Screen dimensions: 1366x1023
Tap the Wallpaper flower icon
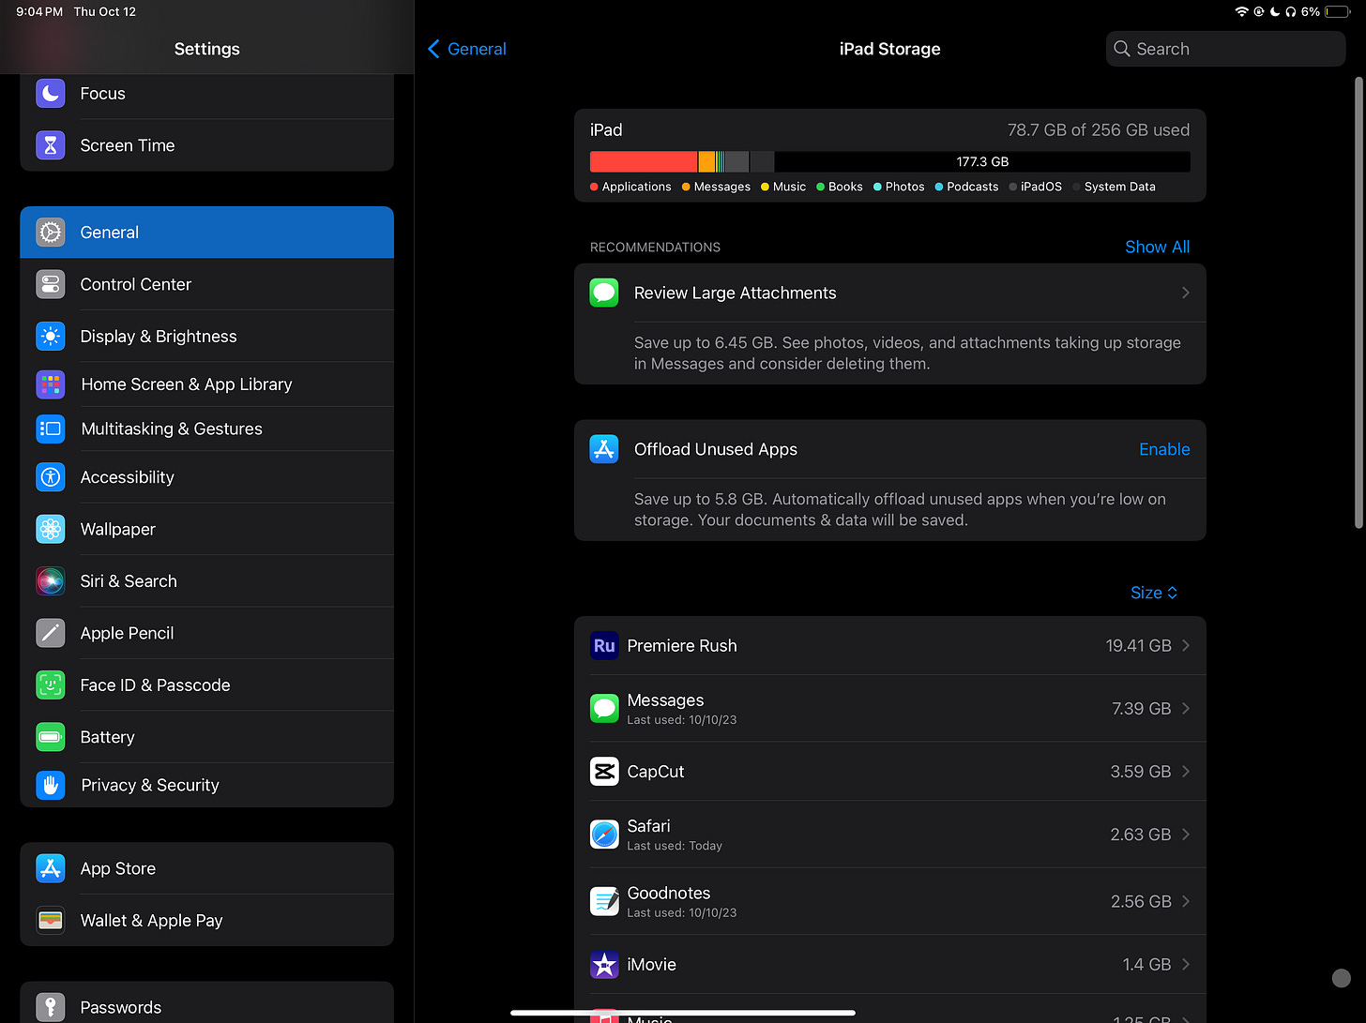tap(51, 529)
